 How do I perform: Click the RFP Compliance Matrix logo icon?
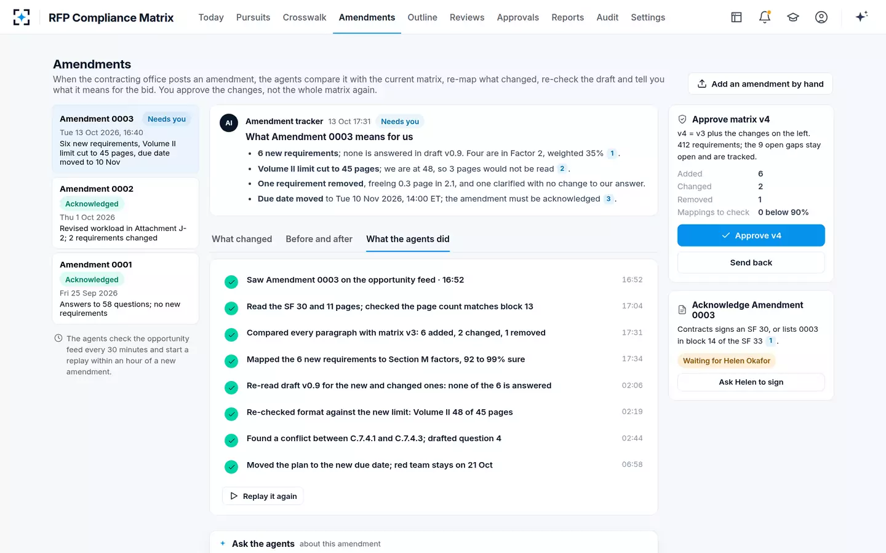22,17
